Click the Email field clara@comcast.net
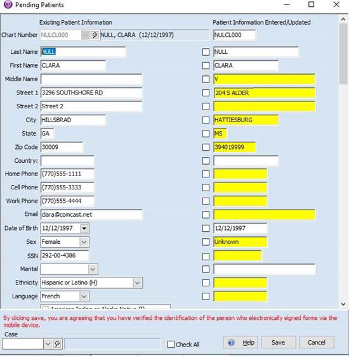349x356 pixels. pos(91,215)
